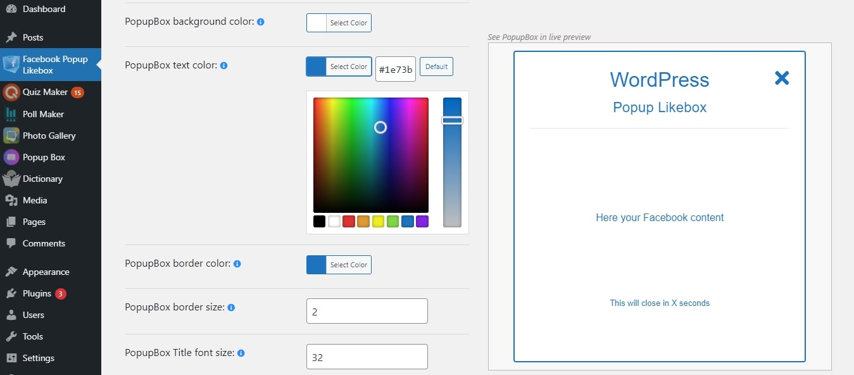
Task: Select the yellow palette swatch
Action: tap(378, 221)
